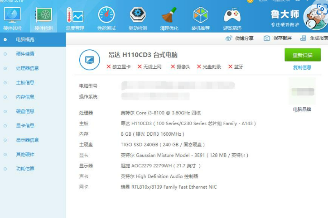Image resolution: width=328 pixels, height=218 pixels.
Task: Select 硬件健康 in sidebar
Action: coord(25,54)
